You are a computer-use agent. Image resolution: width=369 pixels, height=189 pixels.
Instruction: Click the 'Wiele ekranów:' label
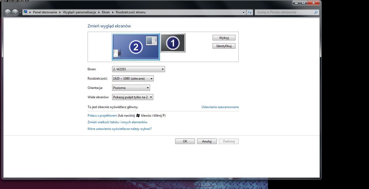(98, 97)
